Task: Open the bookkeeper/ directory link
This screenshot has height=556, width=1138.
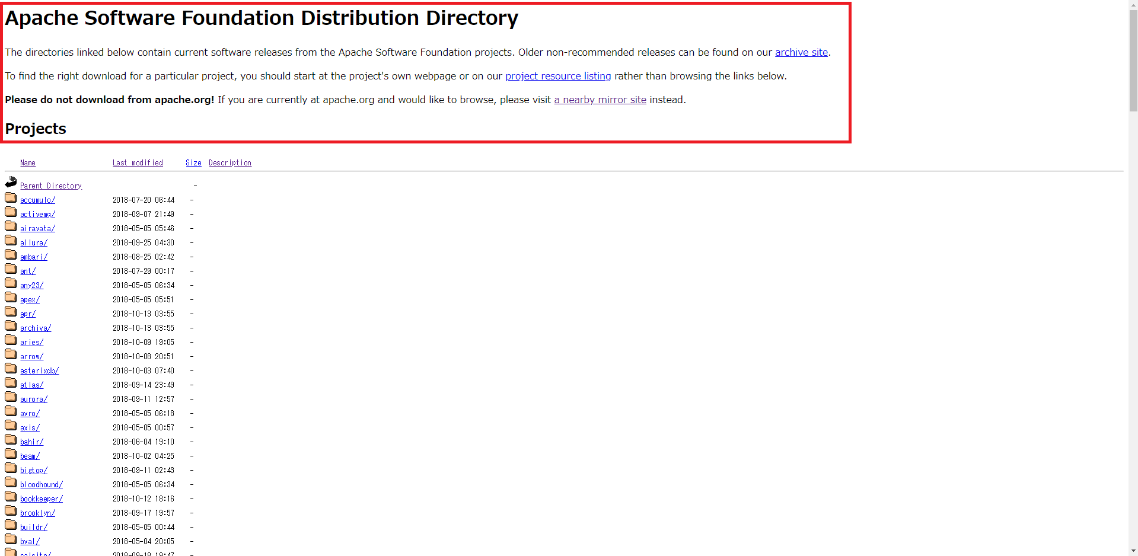Action: [x=42, y=499]
